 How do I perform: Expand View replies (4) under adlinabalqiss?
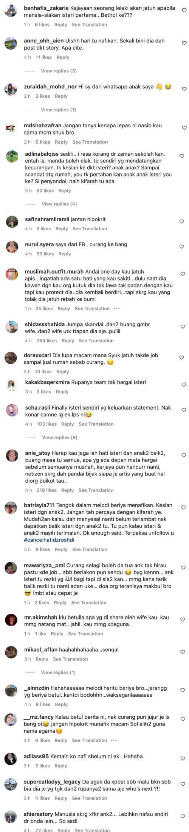pos(59,204)
